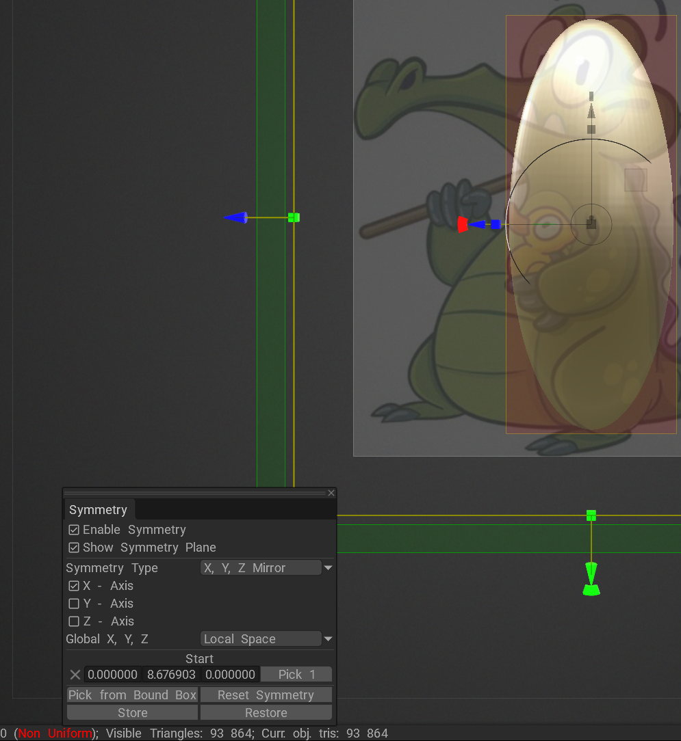The width and height of the screenshot is (681, 741).
Task: Click the gizmo's upward dashed arrow handle
Action: pyautogui.click(x=591, y=109)
